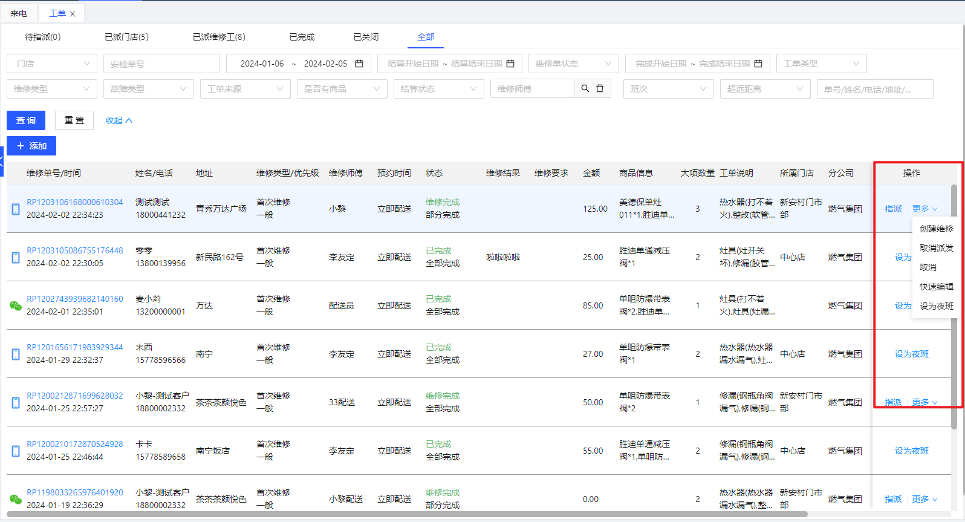
Task: Open the 结算状态 dropdown
Action: pyautogui.click(x=439, y=89)
